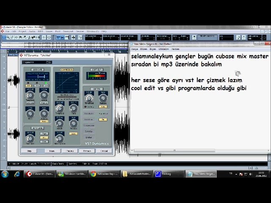Click the Compressor Ratio knob
Image resolution: width=271 pixels, height=203 pixels.
(x=73, y=108)
